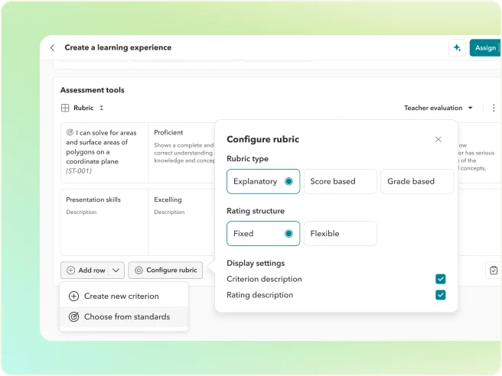Click the gear icon in Configure rubric button
The width and height of the screenshot is (502, 376).
(x=139, y=270)
